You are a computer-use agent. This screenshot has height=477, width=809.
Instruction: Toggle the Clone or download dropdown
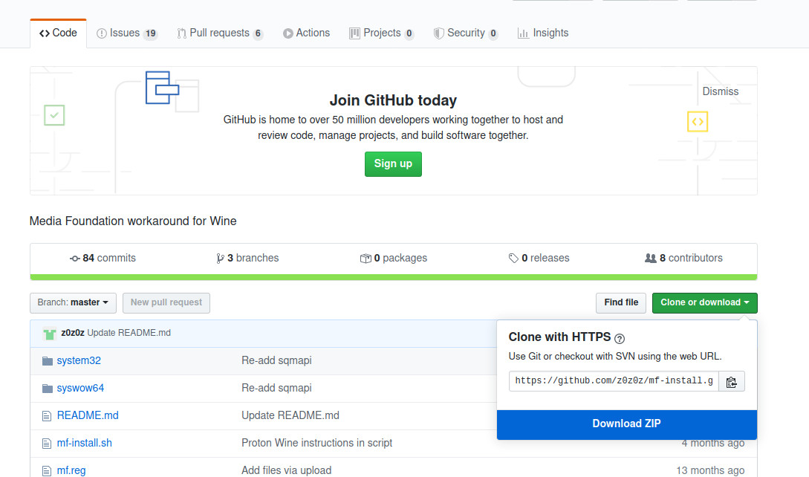pos(705,302)
